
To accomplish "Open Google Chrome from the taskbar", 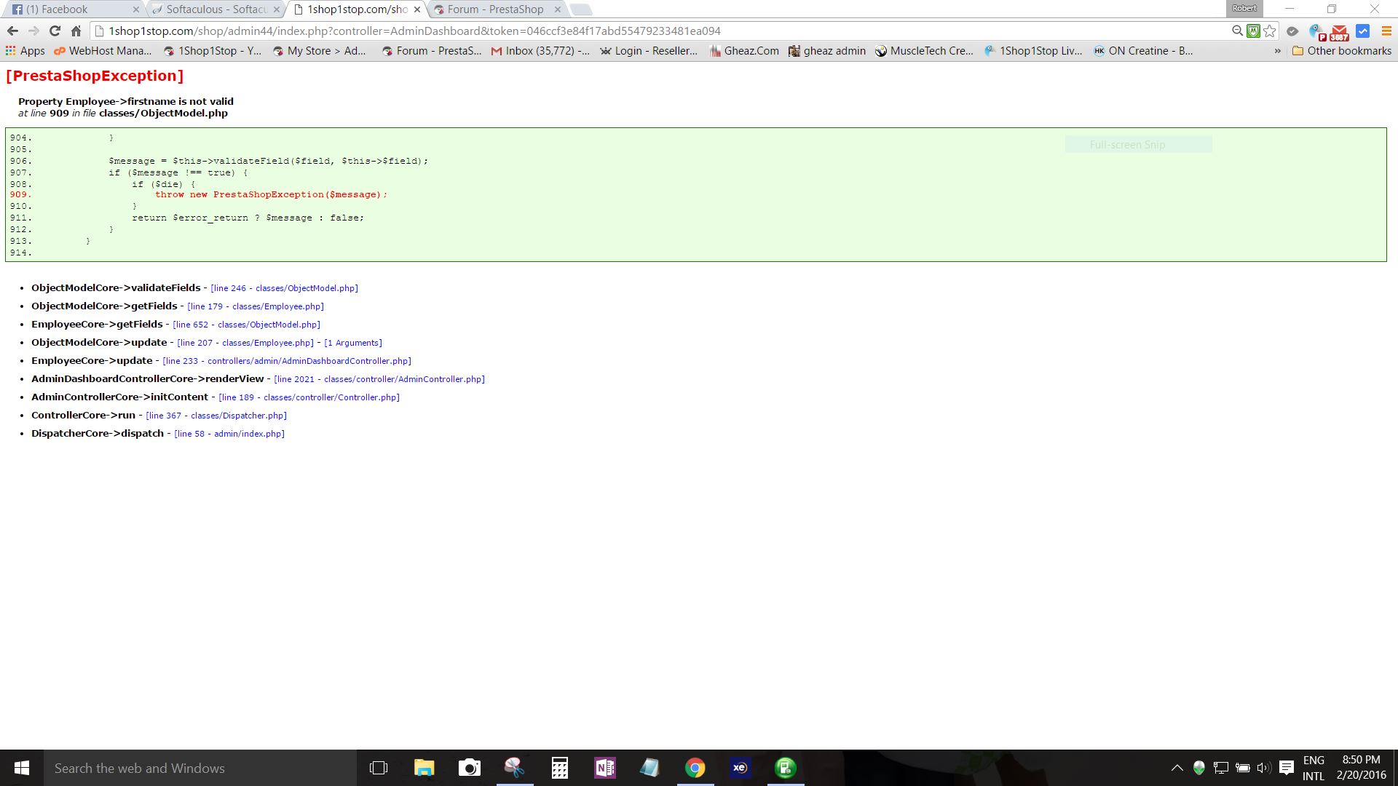I will [x=695, y=768].
